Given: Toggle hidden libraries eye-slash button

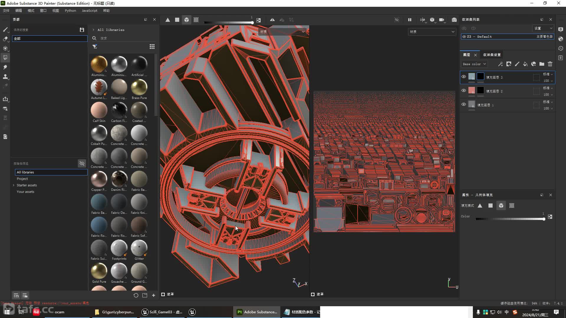Looking at the screenshot, I should 82,163.
